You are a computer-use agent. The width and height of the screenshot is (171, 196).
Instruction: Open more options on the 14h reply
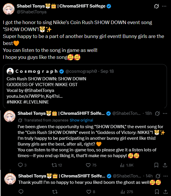[x=165, y=176]
